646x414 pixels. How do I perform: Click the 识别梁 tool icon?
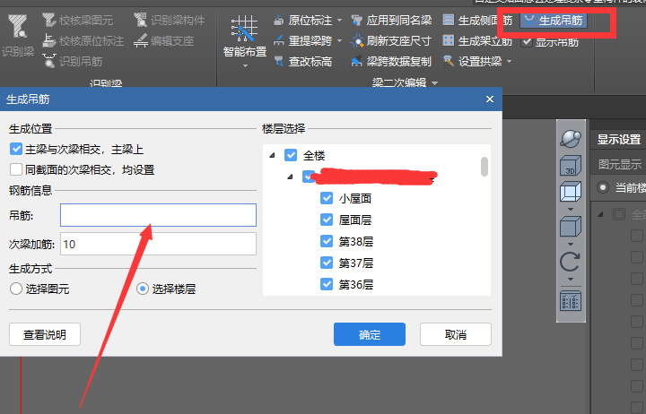[18, 27]
